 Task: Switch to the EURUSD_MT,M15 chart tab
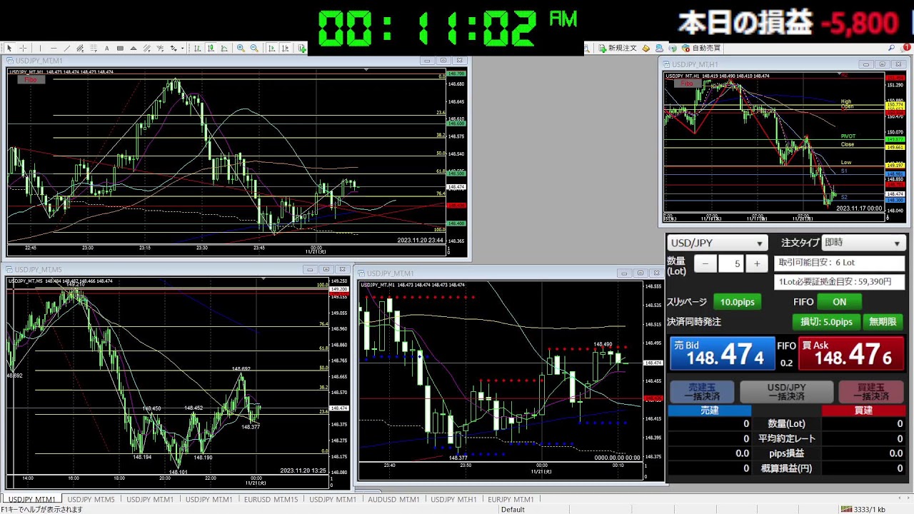271,500
